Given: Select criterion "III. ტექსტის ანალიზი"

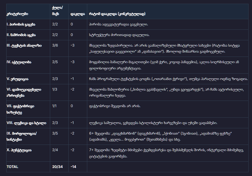Looking at the screenshot, I should pos(24,45).
